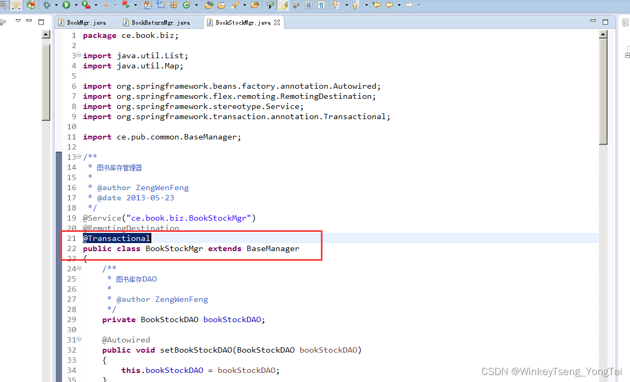Collapse the import block at line 3

[x=78, y=55]
